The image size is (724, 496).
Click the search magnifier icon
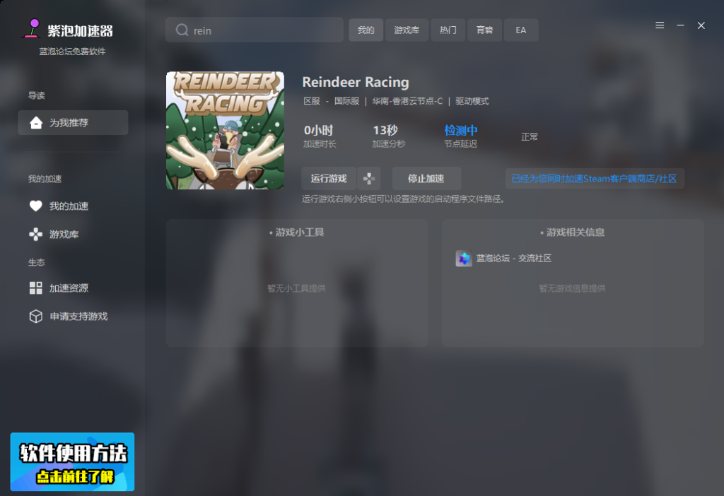[182, 30]
